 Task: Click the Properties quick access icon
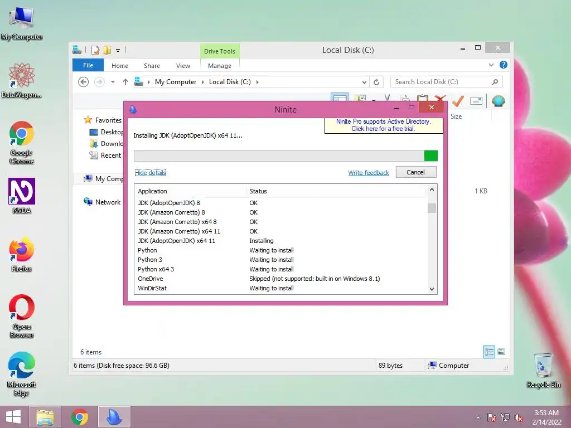coord(95,50)
